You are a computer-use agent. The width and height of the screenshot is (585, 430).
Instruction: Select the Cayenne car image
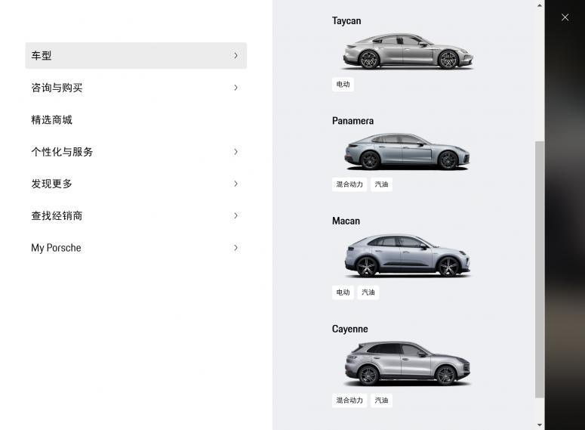[x=408, y=363]
